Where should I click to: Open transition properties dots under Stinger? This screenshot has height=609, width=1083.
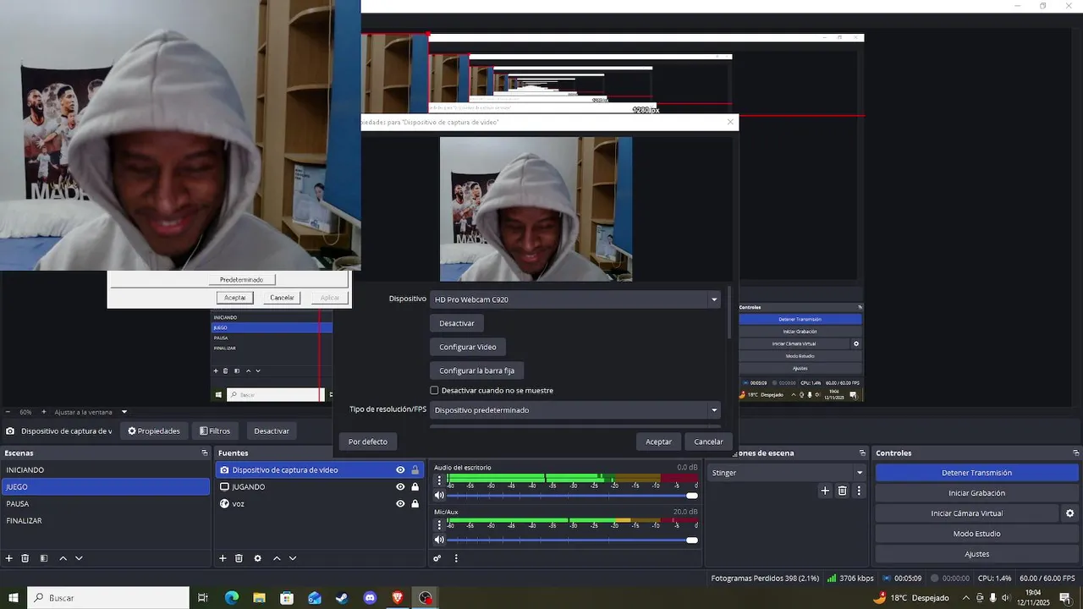pos(860,491)
